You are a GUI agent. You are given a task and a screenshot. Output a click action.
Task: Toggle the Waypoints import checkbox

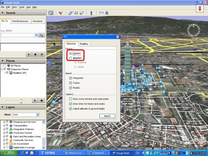pyautogui.click(x=71, y=78)
